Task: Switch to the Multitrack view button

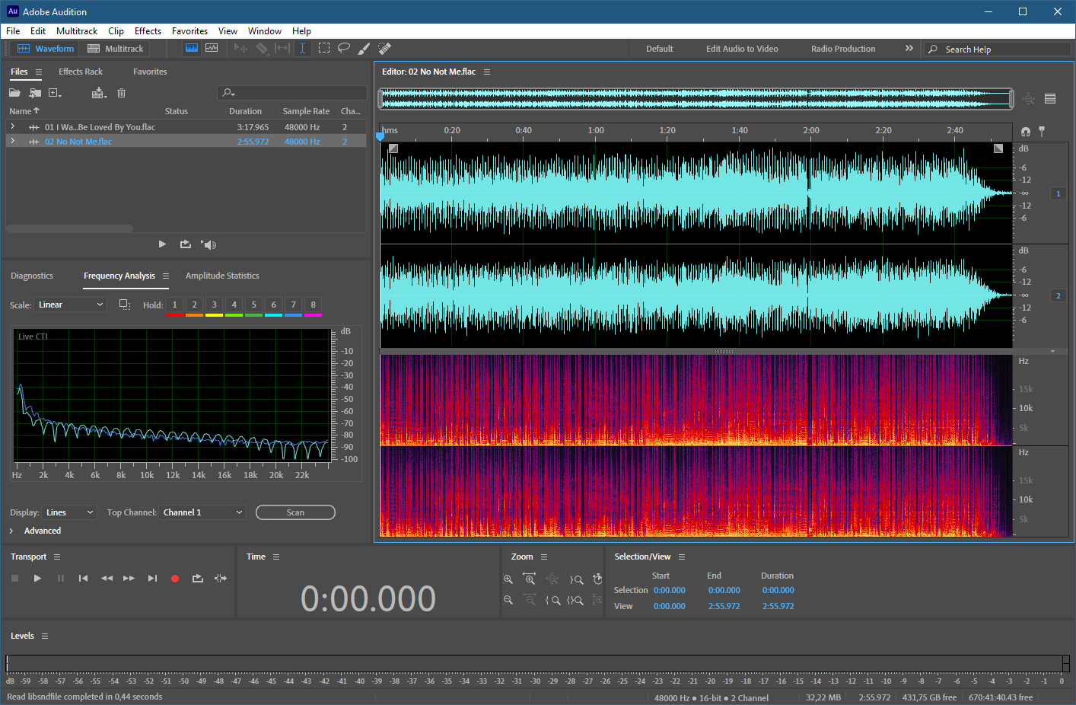Action: tap(116, 48)
